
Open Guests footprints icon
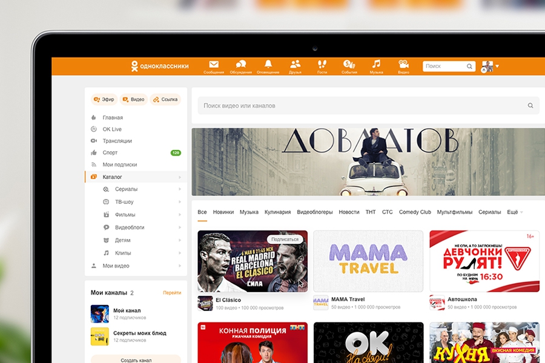(322, 64)
